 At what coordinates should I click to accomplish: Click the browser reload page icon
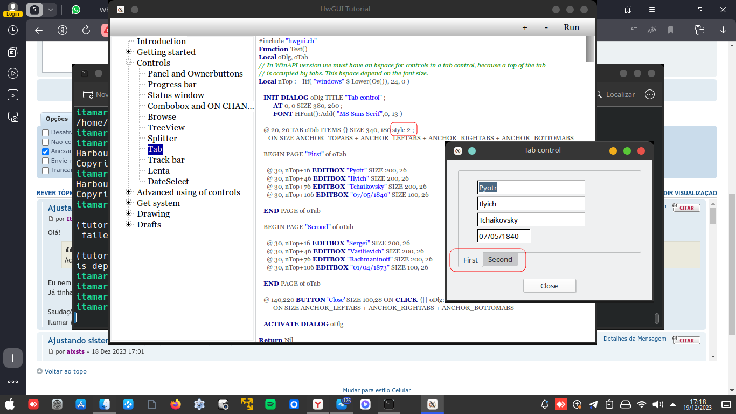86,30
